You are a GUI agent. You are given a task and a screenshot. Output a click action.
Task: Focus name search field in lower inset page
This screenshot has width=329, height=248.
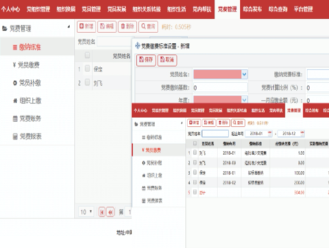click(x=215, y=134)
